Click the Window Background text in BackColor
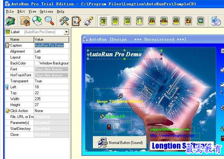Viewport: 224px width, 159px height. click(54, 63)
